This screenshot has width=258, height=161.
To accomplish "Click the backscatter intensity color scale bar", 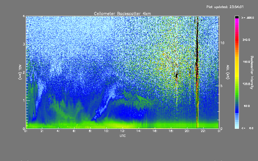I will (x=237, y=72).
